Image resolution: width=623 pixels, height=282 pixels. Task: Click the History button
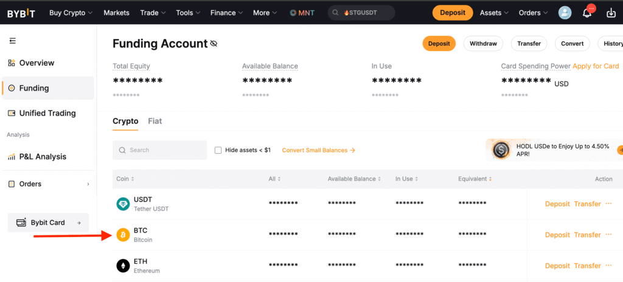(x=611, y=44)
